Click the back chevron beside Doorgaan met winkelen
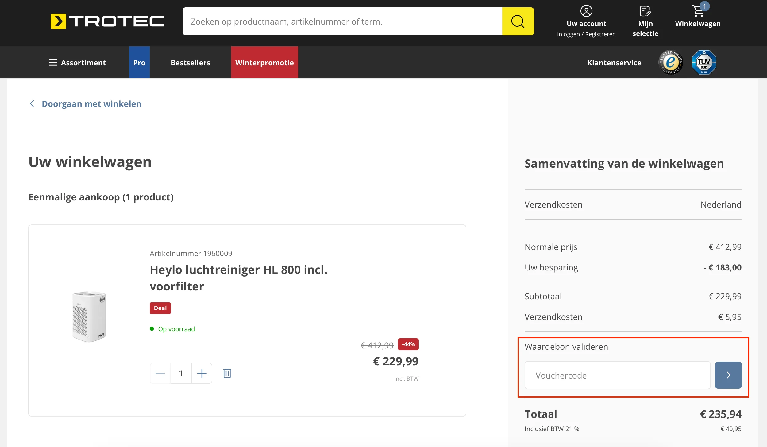The image size is (767, 447). (32, 103)
